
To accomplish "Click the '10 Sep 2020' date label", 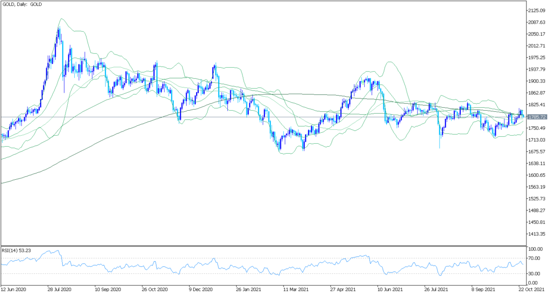I will coord(107,289).
